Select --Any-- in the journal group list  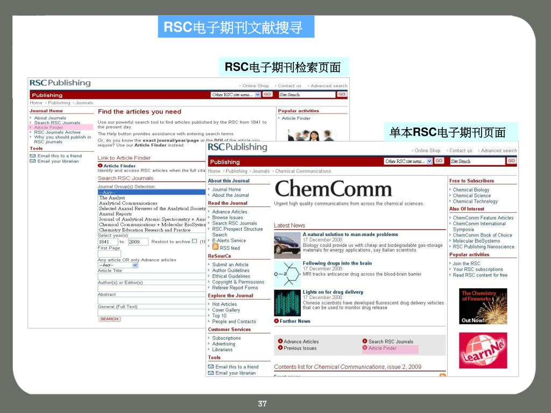(151, 193)
